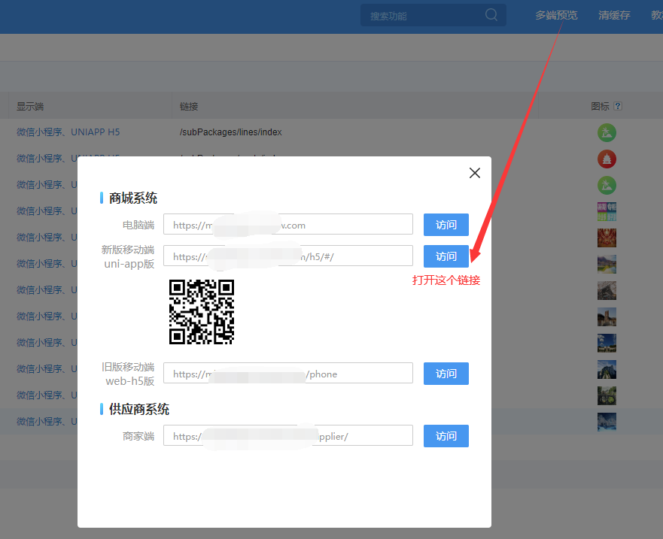Click the last thumbnail in the highlighted row
This screenshot has height=539, width=663.
(607, 422)
